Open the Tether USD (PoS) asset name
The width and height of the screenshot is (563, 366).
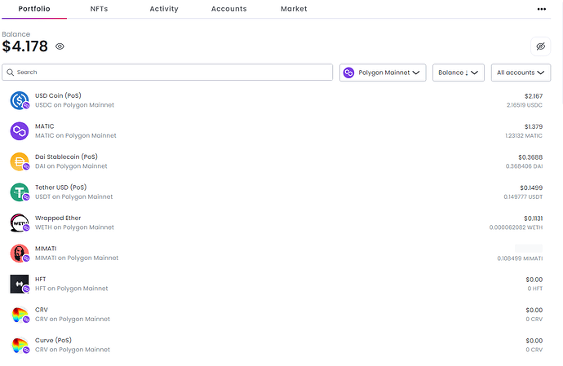click(60, 187)
